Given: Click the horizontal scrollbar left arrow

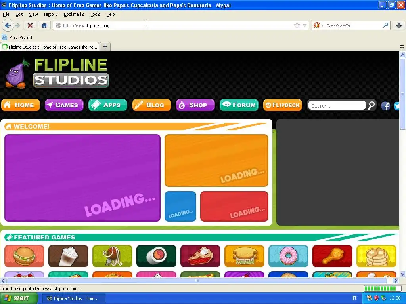Looking at the screenshot, I should (x=3, y=281).
